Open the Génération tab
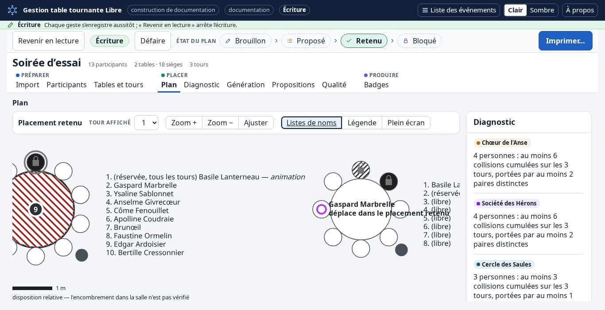605x310 pixels. coord(246,85)
